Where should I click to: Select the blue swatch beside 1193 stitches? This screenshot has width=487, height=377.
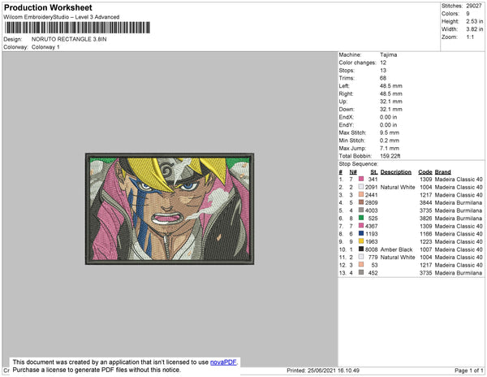[x=361, y=233]
